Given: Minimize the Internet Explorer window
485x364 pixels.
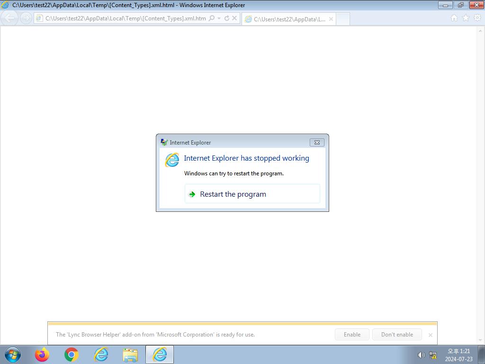Looking at the screenshot, I should 445,5.
